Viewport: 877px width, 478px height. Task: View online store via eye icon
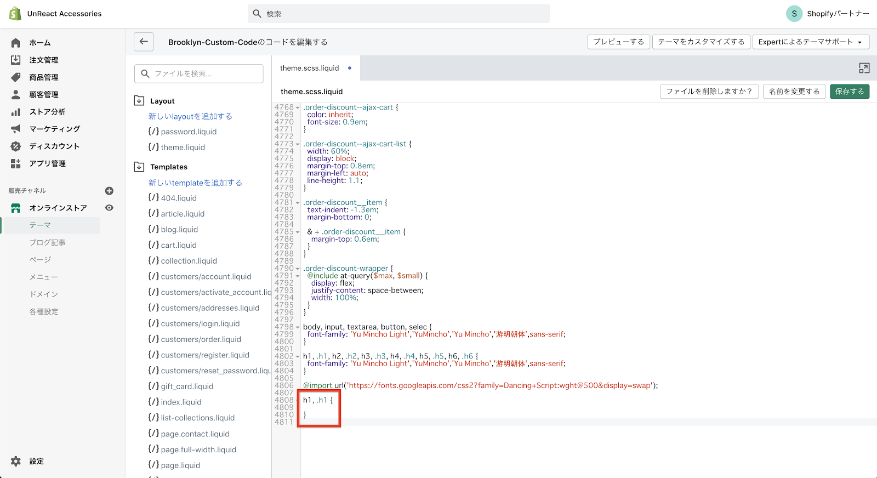point(109,208)
